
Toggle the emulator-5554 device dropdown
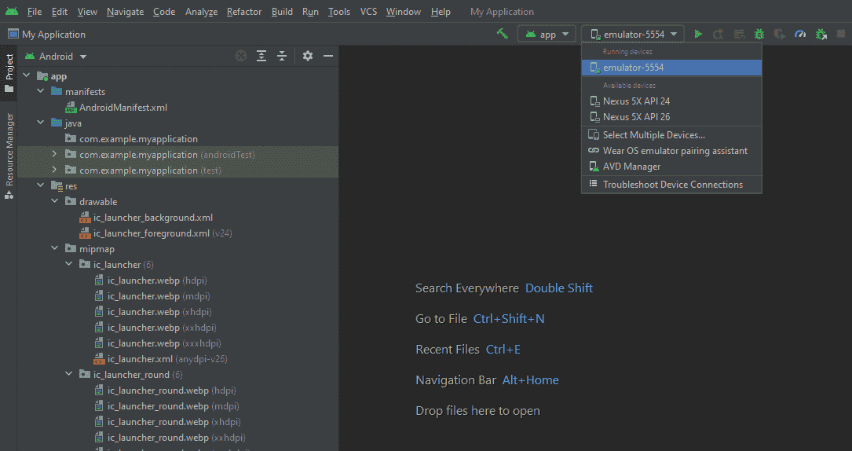pyautogui.click(x=632, y=35)
